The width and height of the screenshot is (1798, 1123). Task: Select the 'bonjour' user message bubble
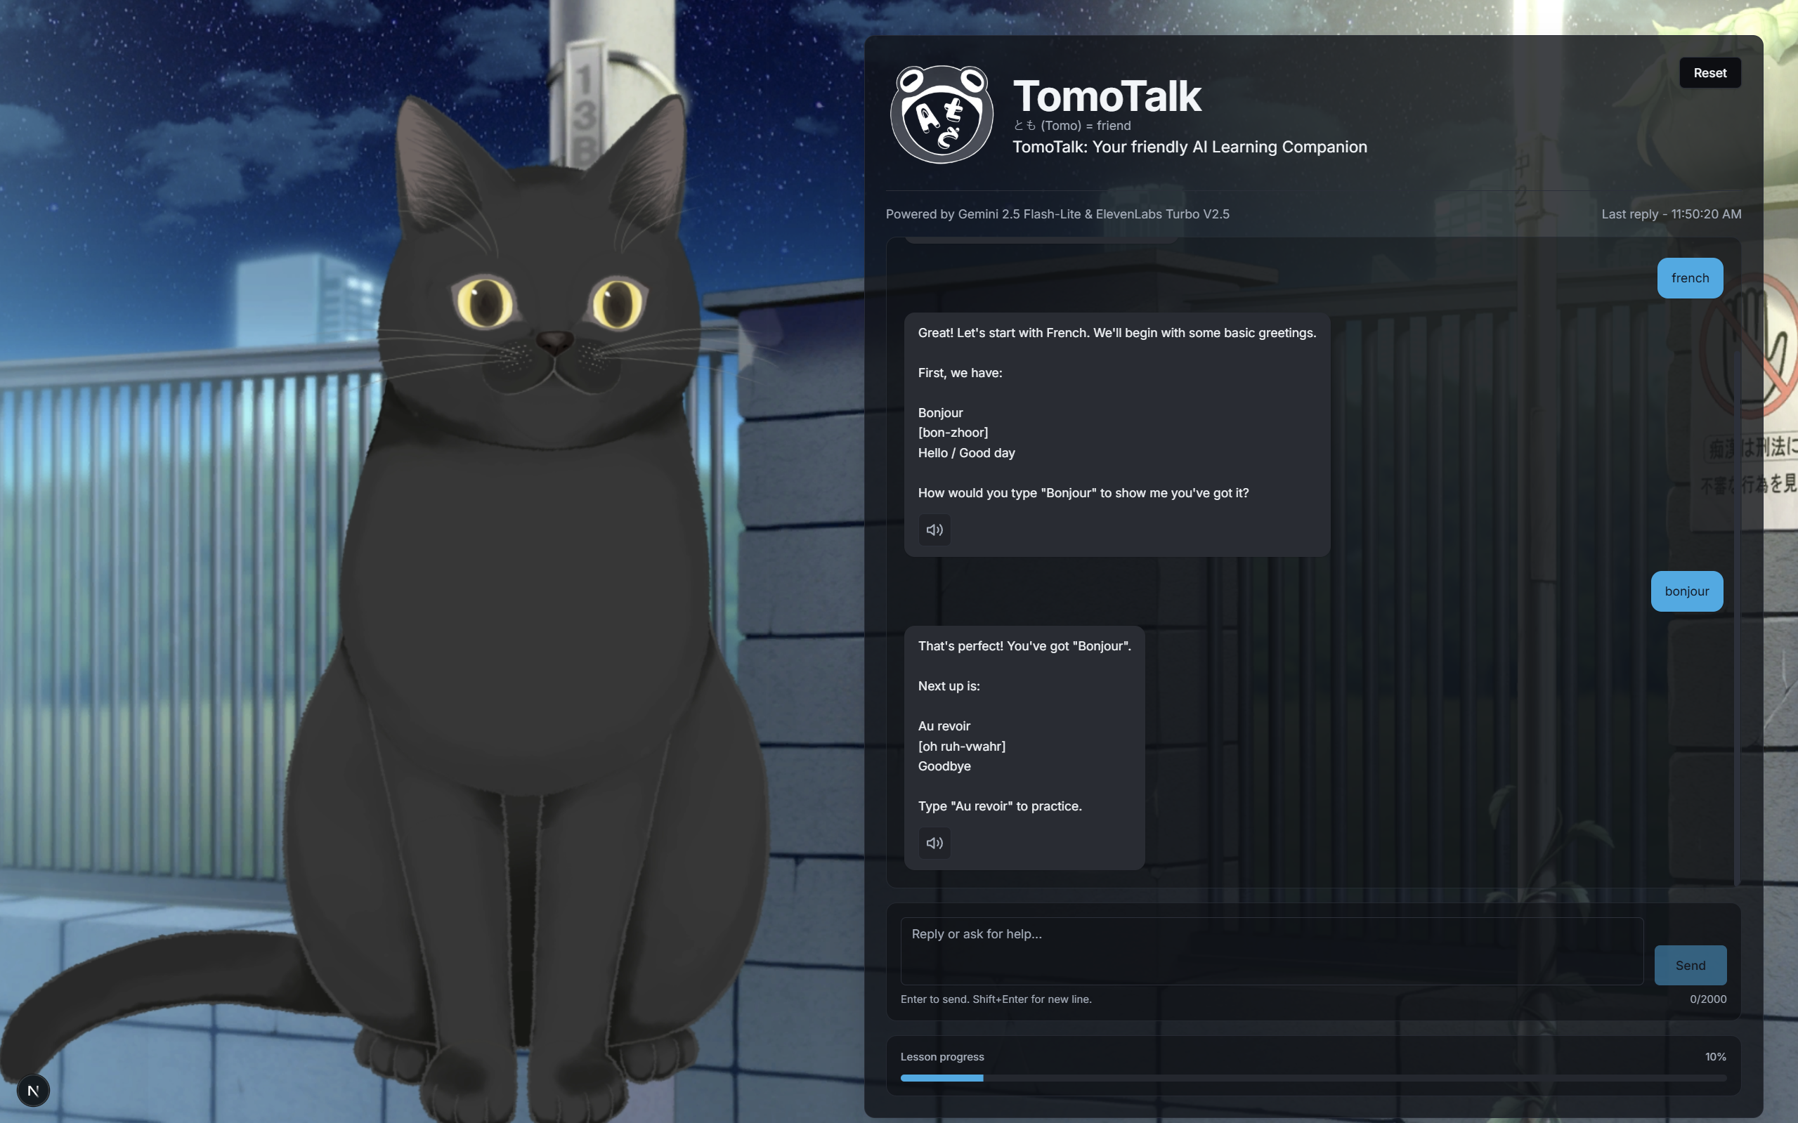coord(1686,591)
